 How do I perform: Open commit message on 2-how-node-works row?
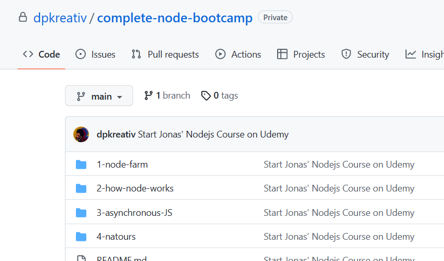click(x=339, y=188)
